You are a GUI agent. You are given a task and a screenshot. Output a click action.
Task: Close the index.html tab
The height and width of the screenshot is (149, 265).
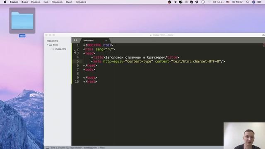pos(106,41)
